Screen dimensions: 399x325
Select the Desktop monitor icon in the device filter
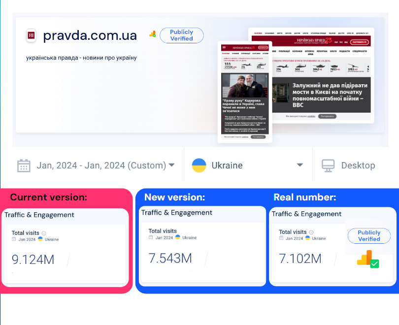point(328,165)
